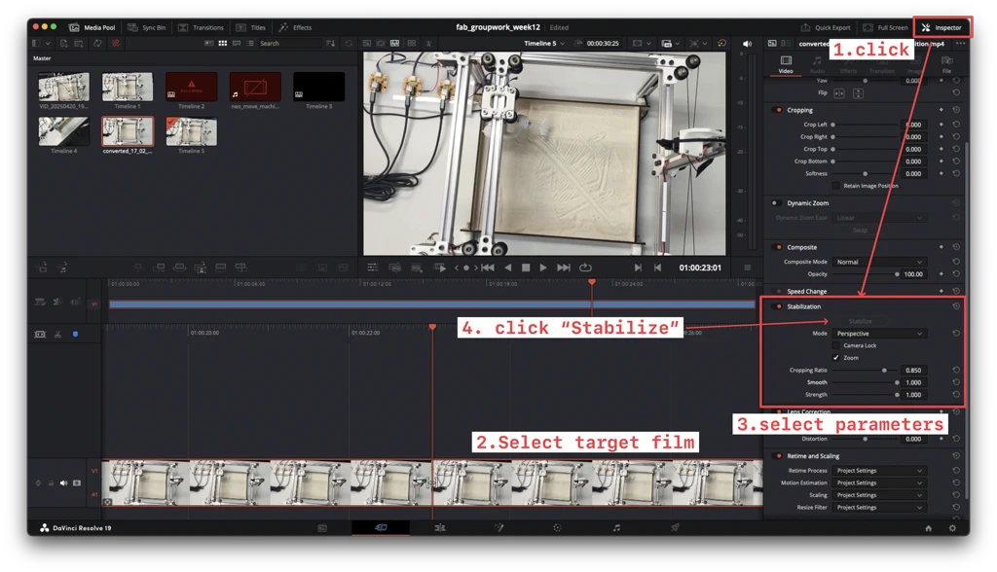Open the Scaling dropdown
The image size is (997, 572).
[x=879, y=494]
